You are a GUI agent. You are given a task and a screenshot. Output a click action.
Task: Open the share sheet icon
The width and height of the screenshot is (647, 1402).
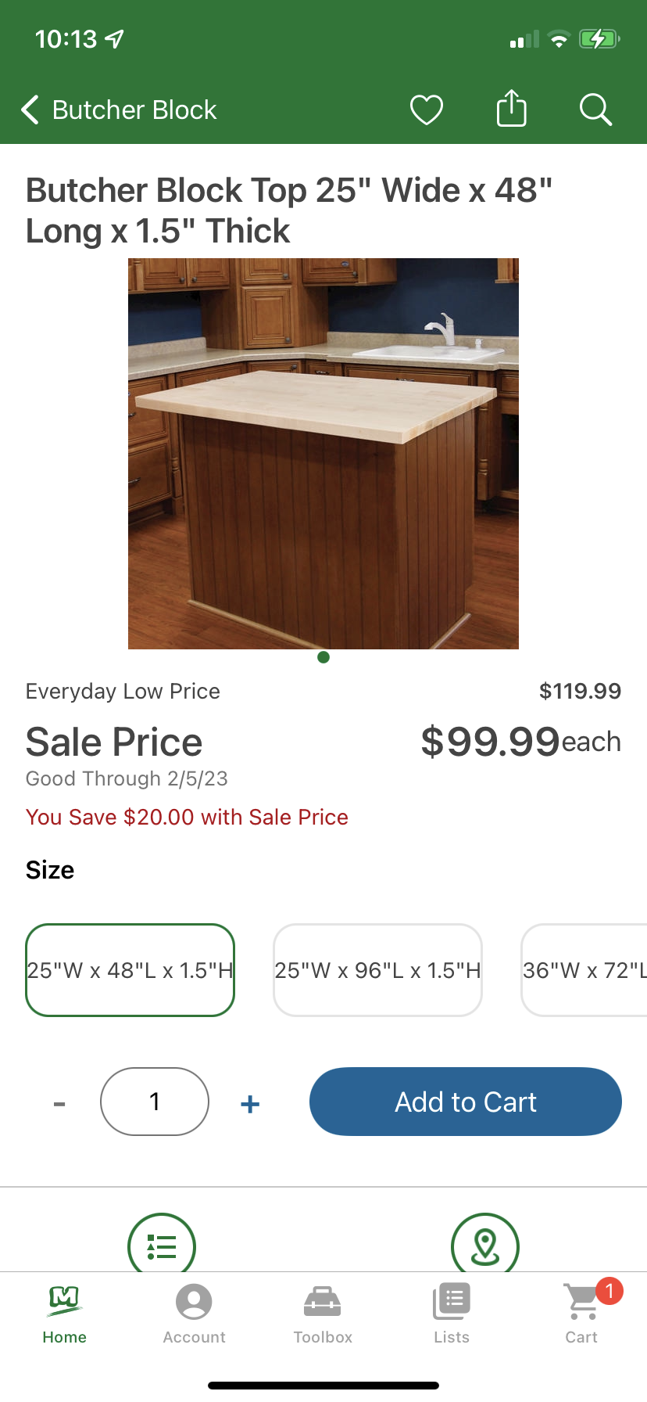(x=512, y=109)
